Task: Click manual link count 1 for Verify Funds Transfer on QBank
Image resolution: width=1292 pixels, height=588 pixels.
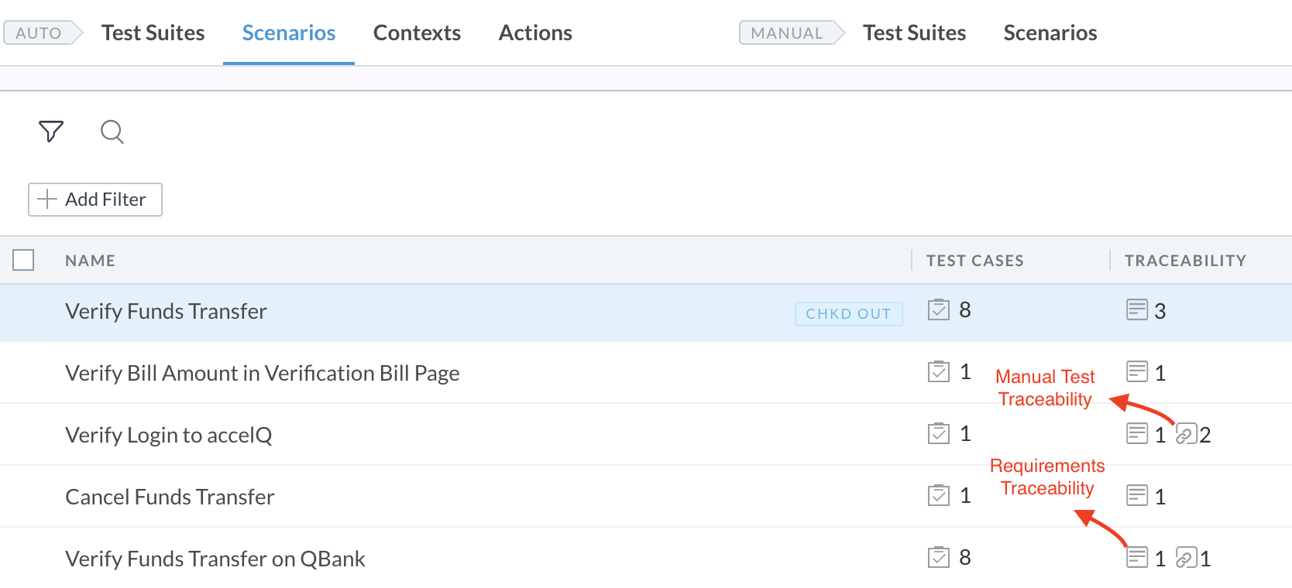Action: (x=1205, y=559)
